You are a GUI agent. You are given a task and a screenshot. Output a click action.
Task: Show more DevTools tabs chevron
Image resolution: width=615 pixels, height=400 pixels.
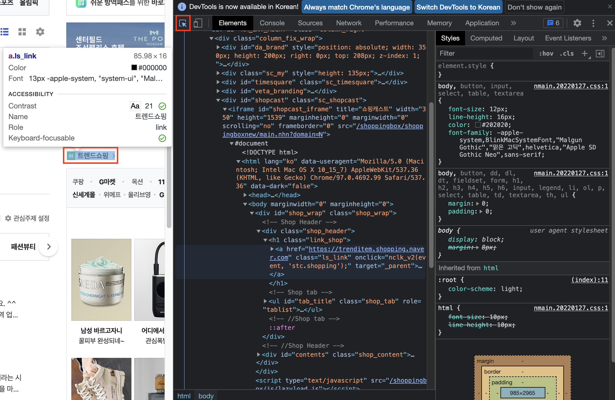513,23
